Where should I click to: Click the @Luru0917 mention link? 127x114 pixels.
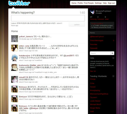pos(69,56)
